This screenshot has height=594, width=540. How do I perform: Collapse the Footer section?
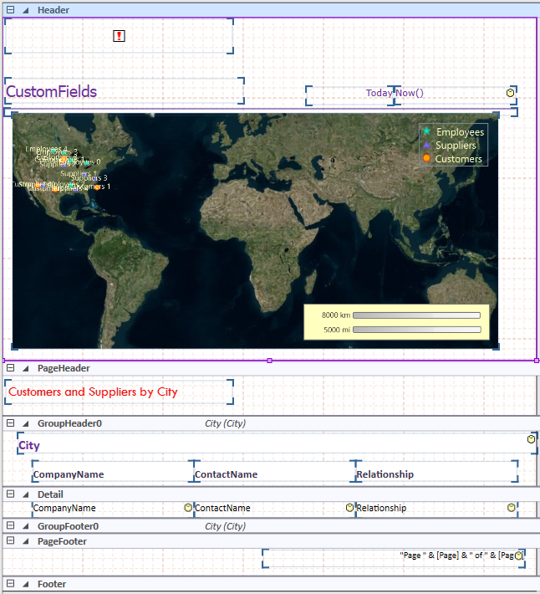click(x=11, y=584)
